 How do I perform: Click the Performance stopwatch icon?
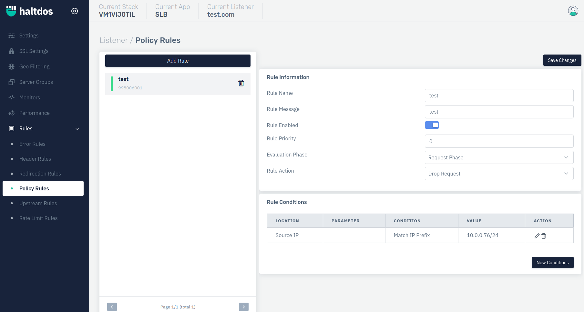(x=12, y=113)
